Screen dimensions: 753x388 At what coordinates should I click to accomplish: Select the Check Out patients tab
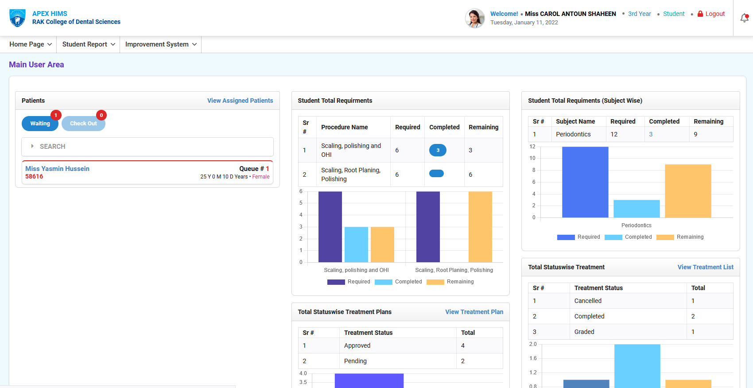[83, 124]
